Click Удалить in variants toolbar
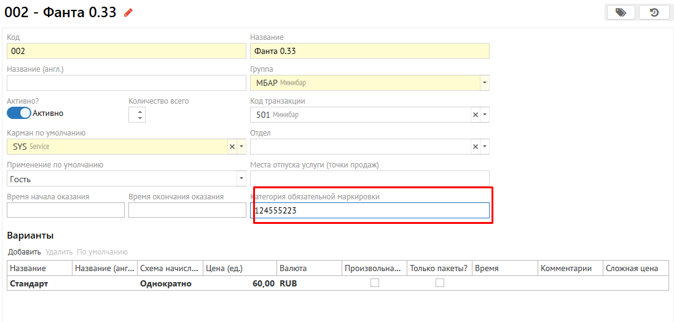Screen dimensions: 674x322 point(59,252)
